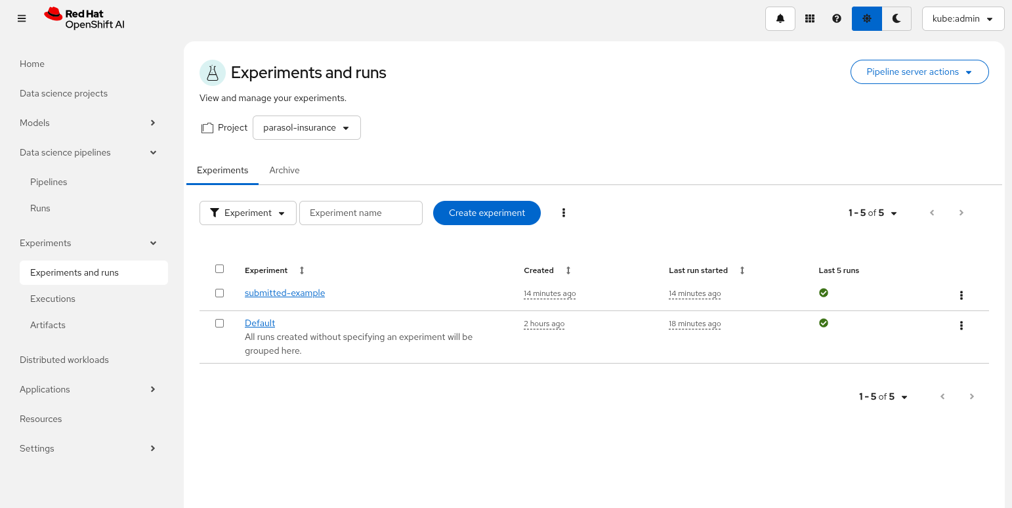Image resolution: width=1012 pixels, height=508 pixels.
Task: Open the help question mark menu
Action: coord(837,18)
